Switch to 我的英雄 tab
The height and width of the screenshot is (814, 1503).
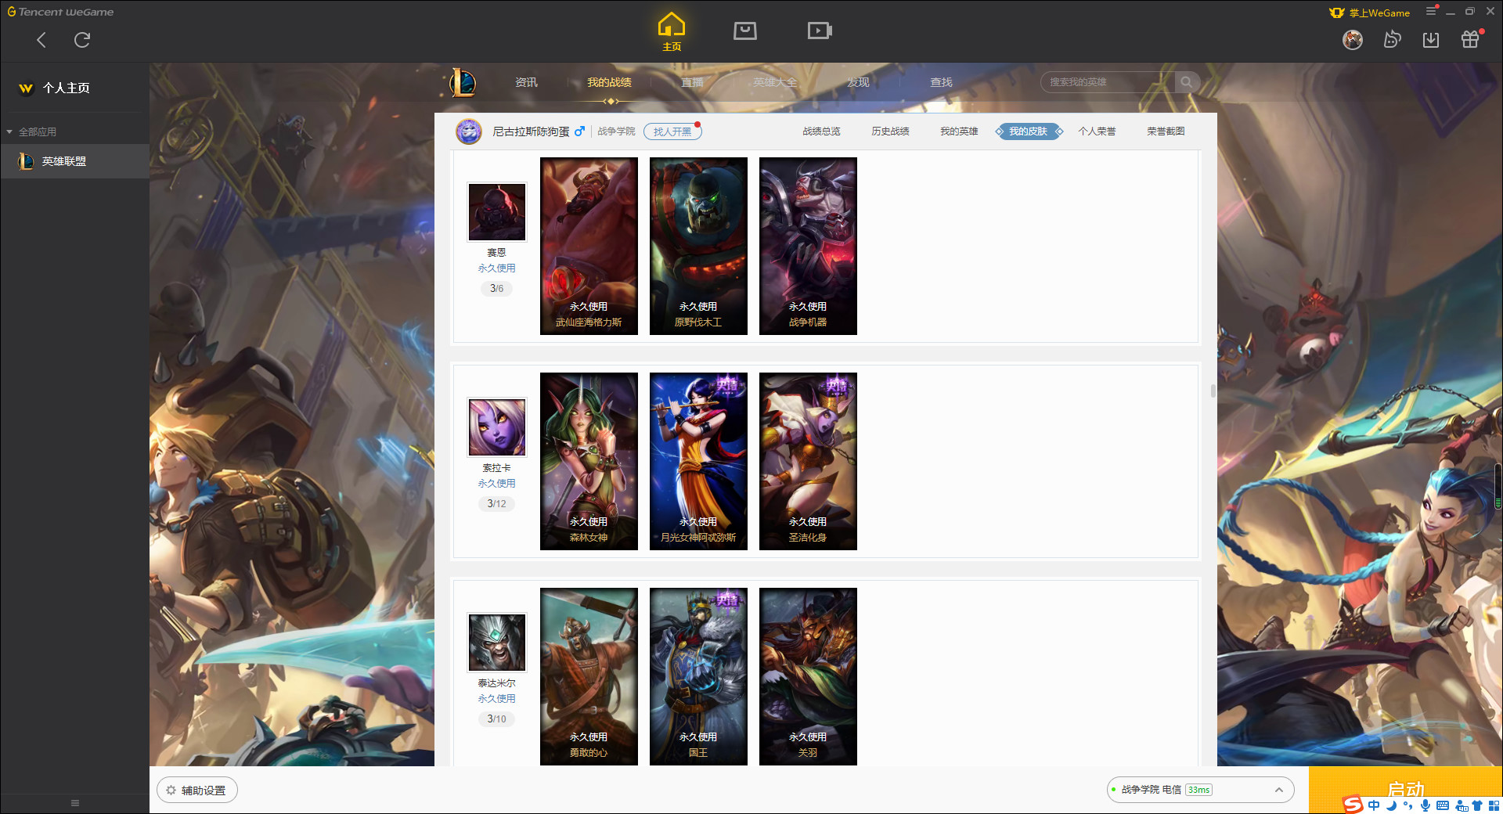(x=959, y=131)
